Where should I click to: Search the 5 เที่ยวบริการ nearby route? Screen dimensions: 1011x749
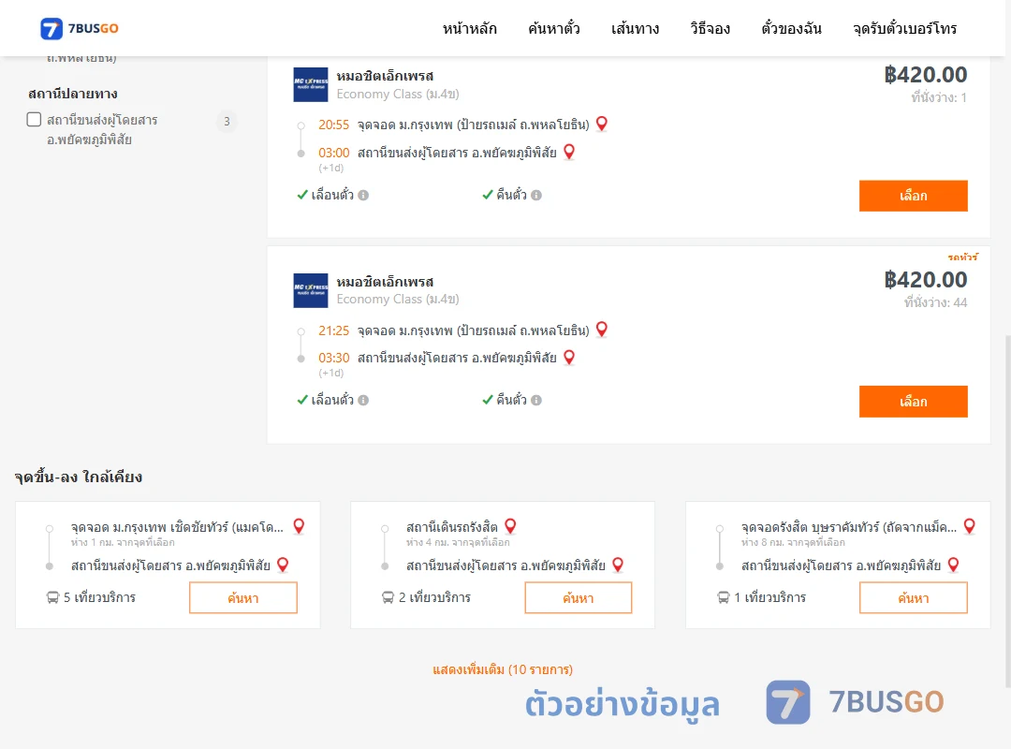[243, 598]
